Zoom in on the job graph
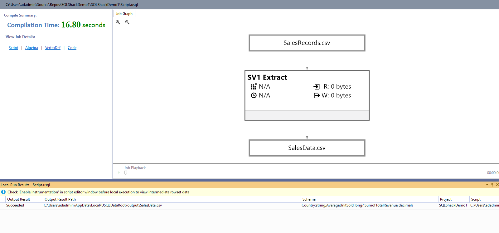499x233 pixels. pos(118,22)
